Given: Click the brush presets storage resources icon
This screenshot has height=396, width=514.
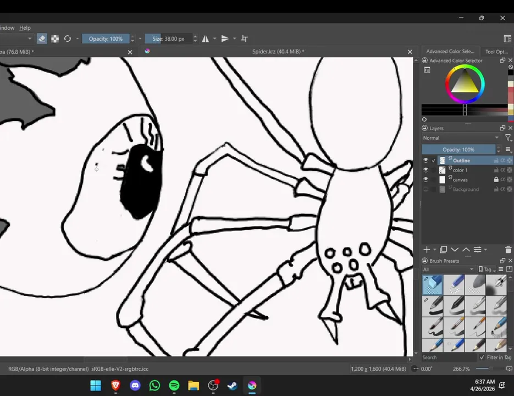Looking at the screenshot, I should pos(509,269).
